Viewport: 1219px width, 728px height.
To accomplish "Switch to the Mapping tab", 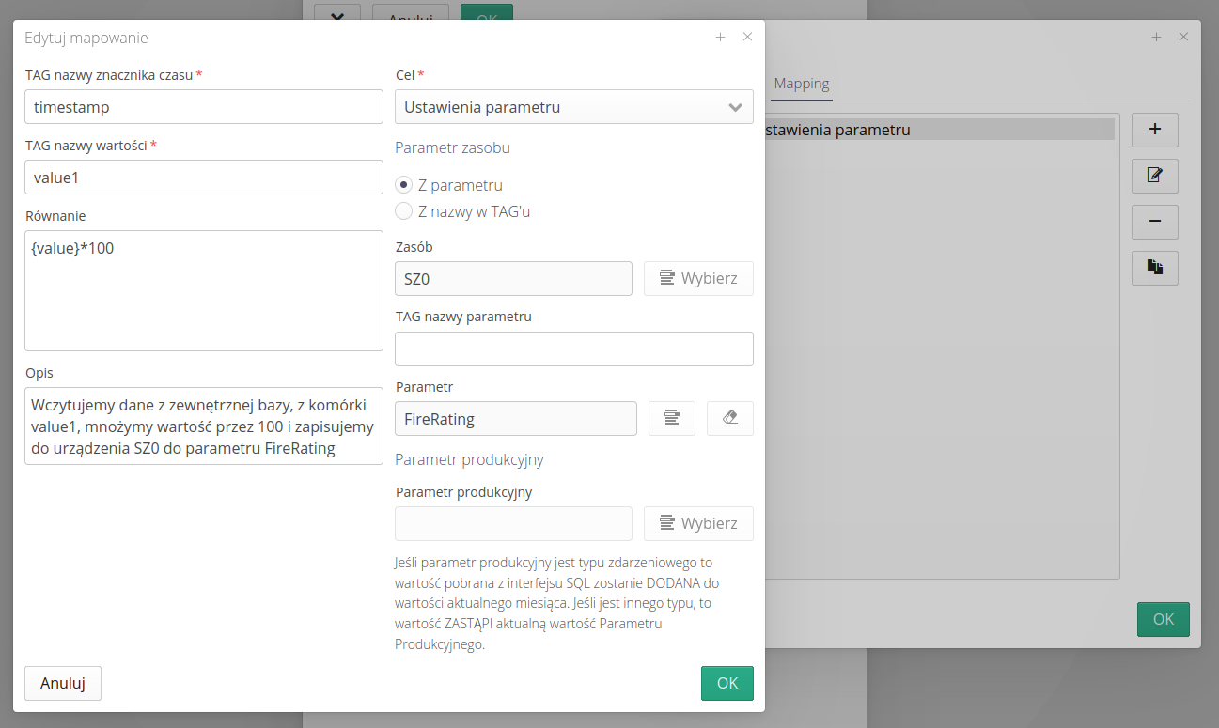I will [801, 84].
